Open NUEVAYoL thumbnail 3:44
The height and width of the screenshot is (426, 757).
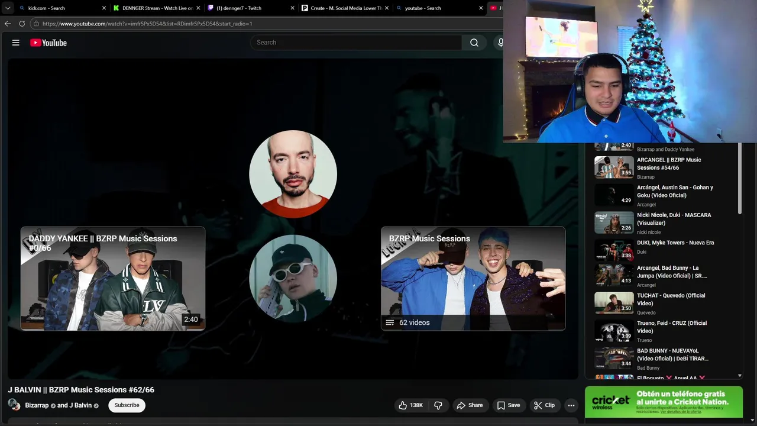[614, 359]
